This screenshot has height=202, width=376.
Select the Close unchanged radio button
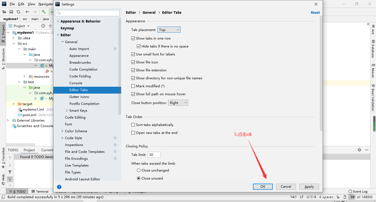point(139,170)
